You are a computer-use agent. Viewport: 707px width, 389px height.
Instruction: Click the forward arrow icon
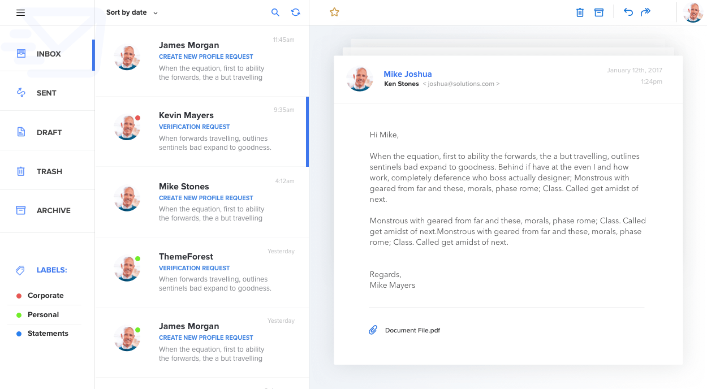click(x=645, y=12)
